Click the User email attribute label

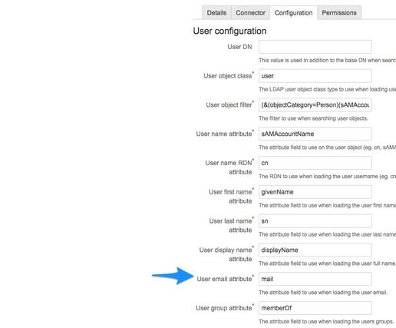tap(224, 279)
